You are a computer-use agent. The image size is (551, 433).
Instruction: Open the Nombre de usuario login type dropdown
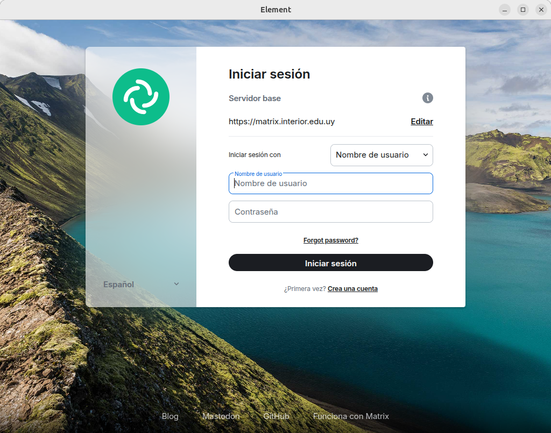coord(382,155)
